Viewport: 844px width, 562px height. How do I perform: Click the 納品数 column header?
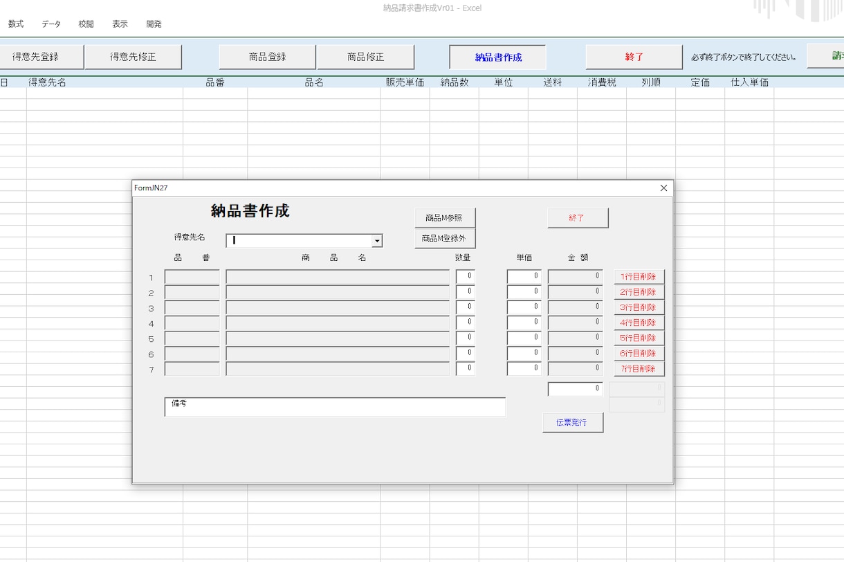click(455, 82)
